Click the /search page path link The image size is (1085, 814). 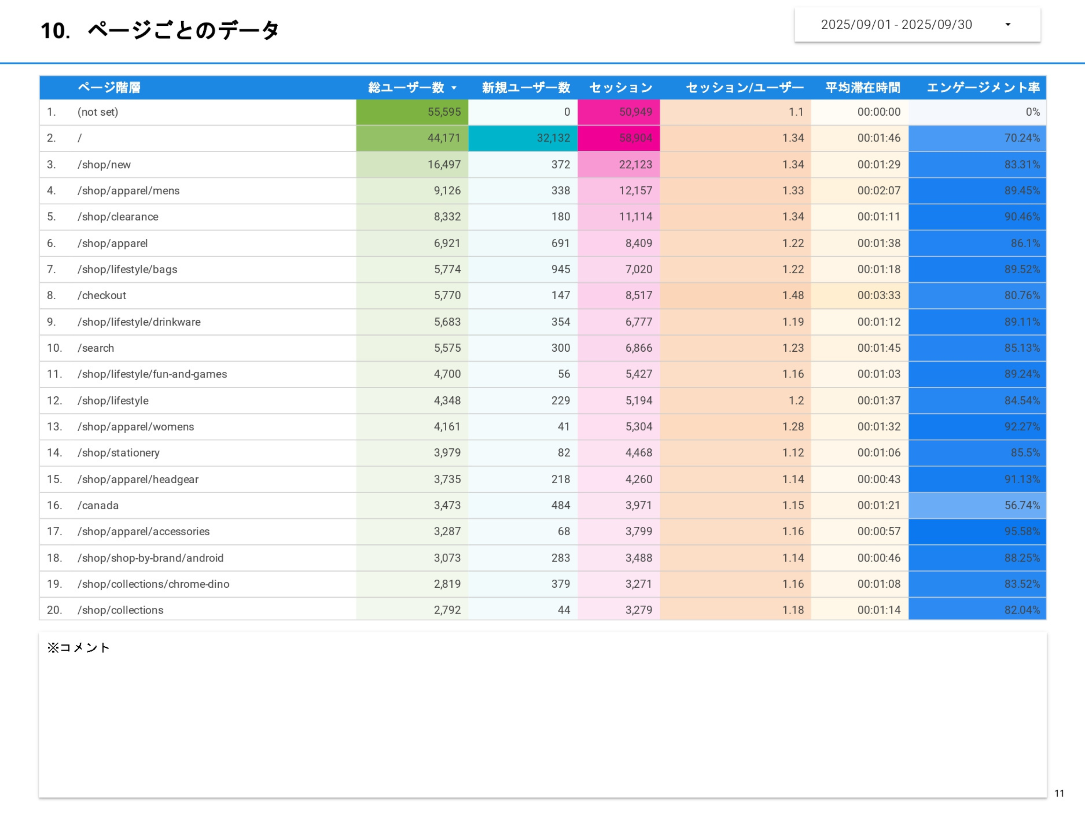tap(96, 348)
